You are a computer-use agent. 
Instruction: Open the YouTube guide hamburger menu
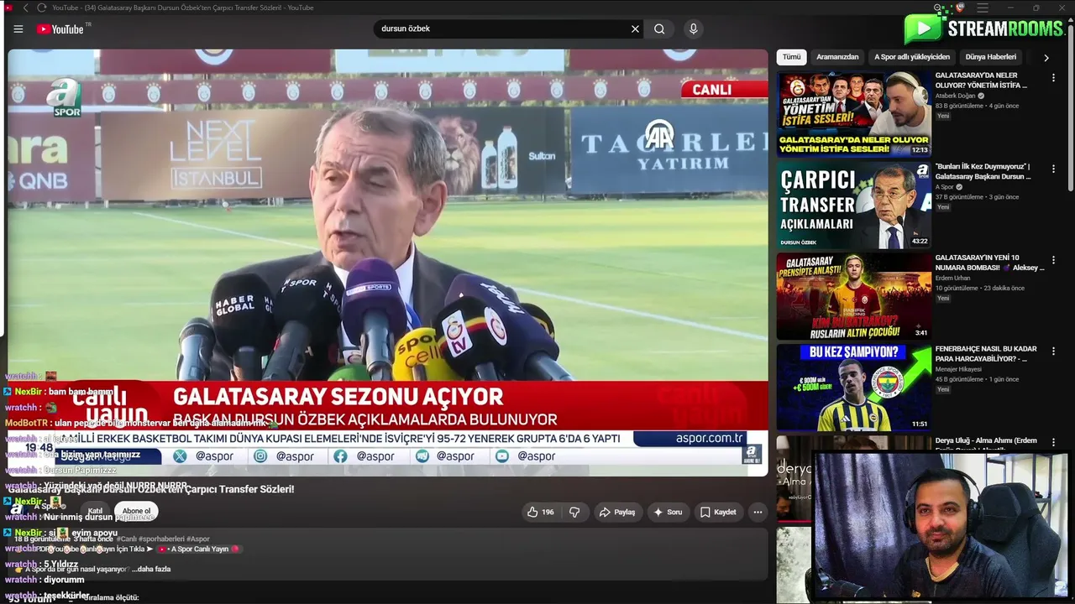[18, 29]
